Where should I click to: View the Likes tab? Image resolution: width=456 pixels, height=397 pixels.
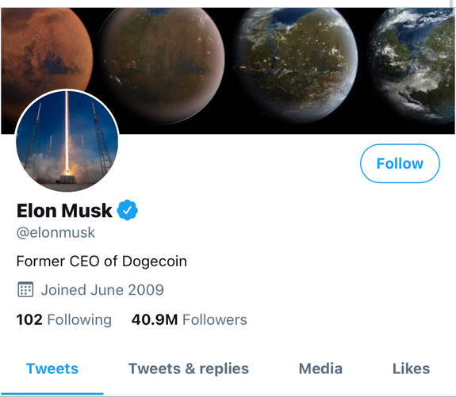pyautogui.click(x=411, y=368)
